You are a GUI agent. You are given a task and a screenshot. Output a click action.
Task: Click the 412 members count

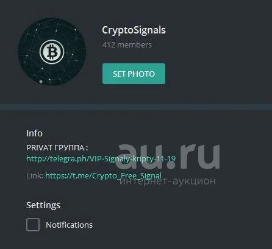point(127,44)
